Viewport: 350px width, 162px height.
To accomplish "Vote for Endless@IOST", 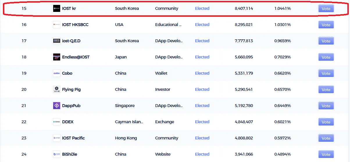I will (x=326, y=57).
